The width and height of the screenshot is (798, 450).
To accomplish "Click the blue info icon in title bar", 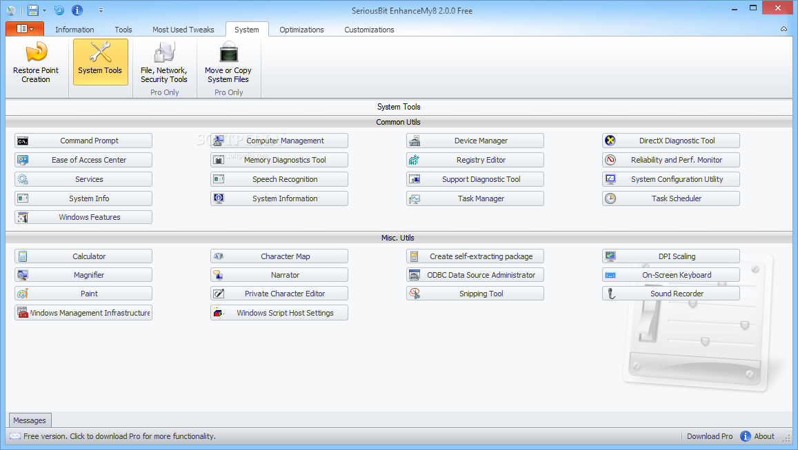I will pos(77,10).
